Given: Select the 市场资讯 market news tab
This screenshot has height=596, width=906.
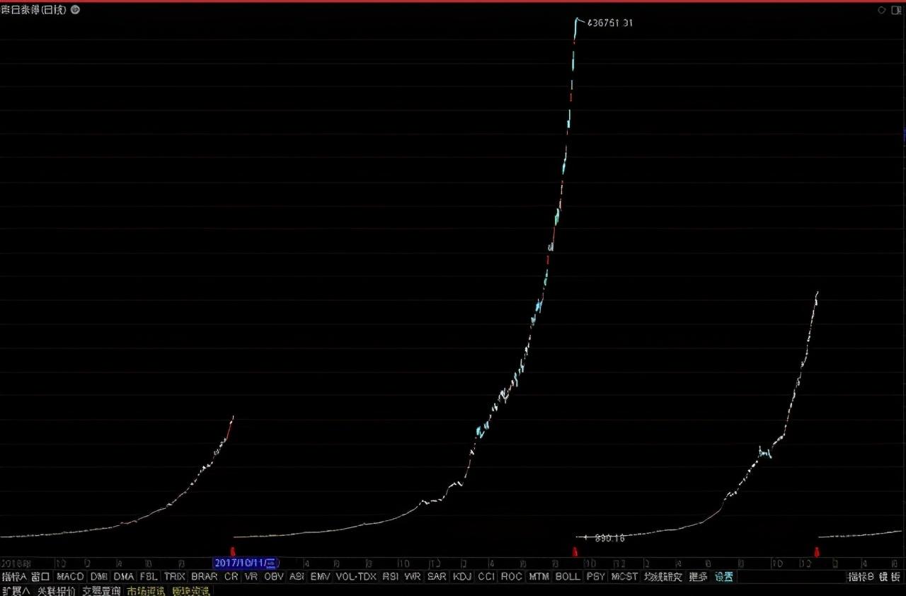Looking at the screenshot, I should click(x=146, y=590).
